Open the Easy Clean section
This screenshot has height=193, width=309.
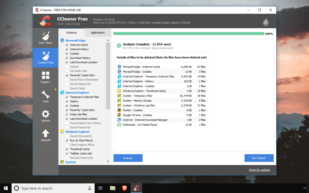[45, 38]
